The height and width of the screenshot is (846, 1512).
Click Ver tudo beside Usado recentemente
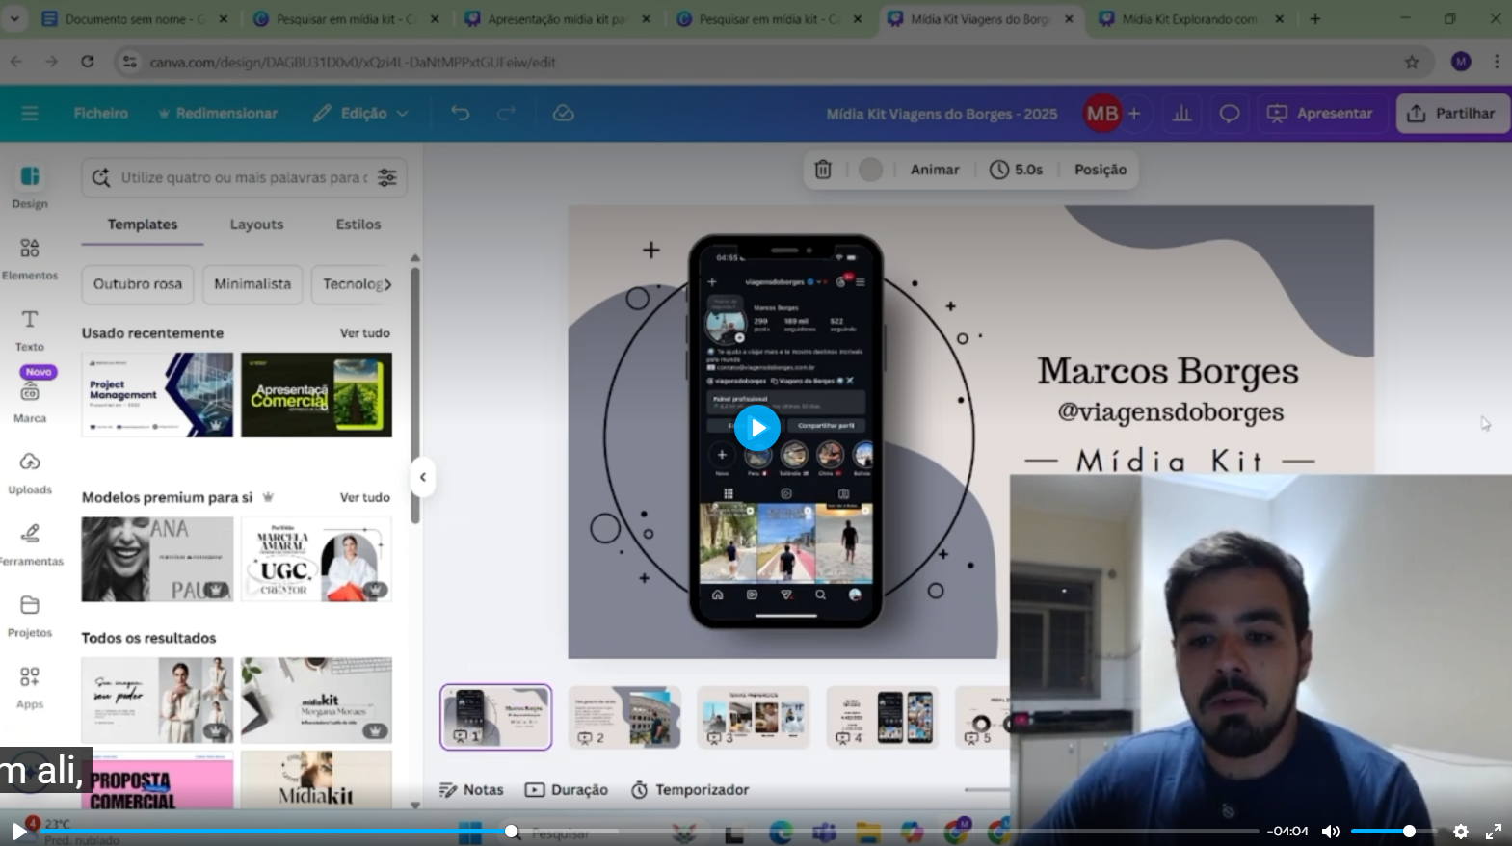365,333
